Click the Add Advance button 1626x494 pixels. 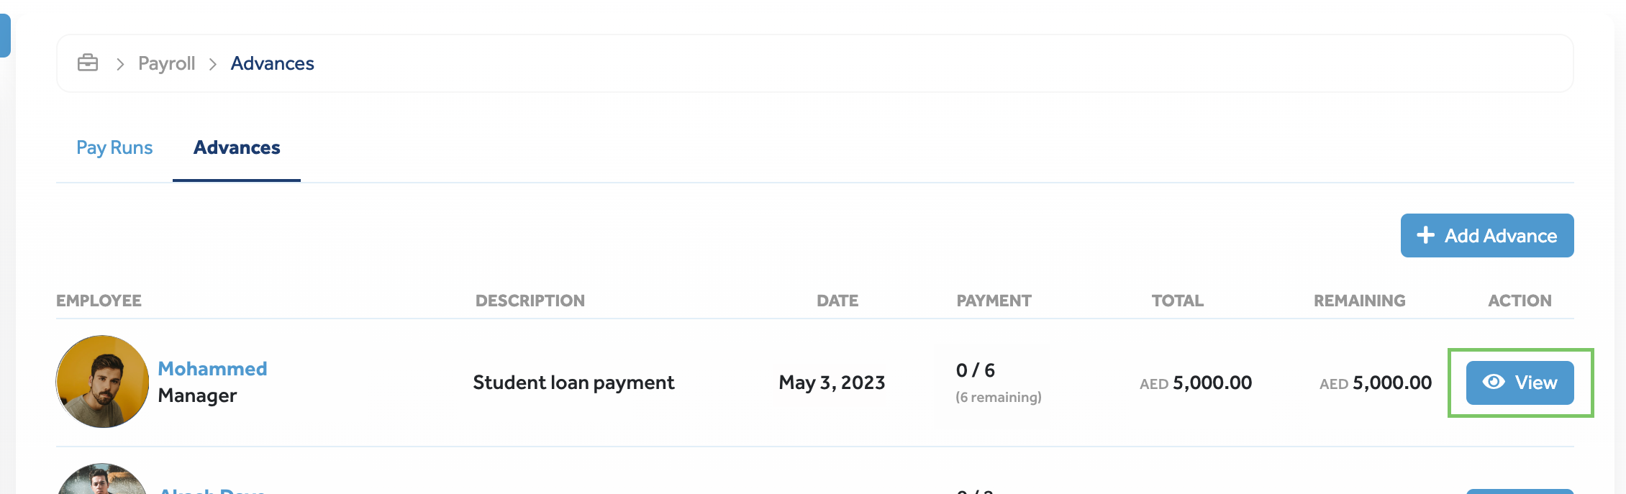[x=1486, y=236]
